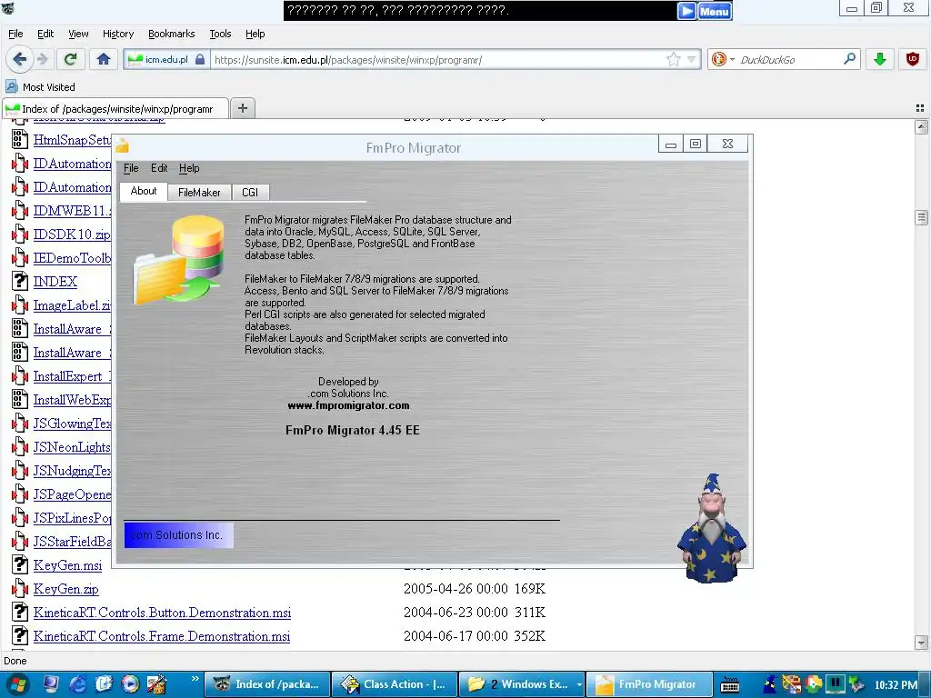
Task: Open the Most Visited bookmarks folder
Action: click(40, 86)
